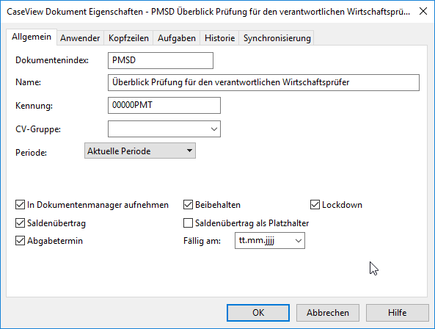This screenshot has width=435, height=329.
Task: Go to the Historie tab
Action: pos(219,38)
